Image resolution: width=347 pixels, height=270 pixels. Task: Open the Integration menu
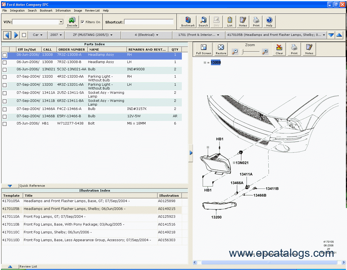coord(17,11)
